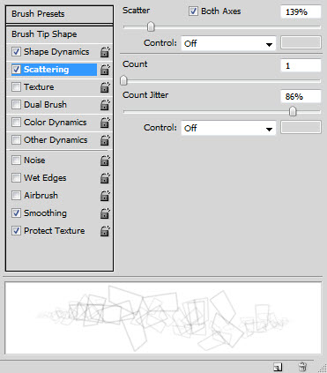This screenshot has height=373, width=327.
Task: Click the lock icon for Texture
Action: (x=105, y=87)
